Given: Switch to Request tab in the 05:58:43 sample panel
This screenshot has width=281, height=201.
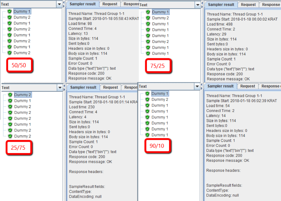Looking at the screenshot, I should click(x=110, y=4).
